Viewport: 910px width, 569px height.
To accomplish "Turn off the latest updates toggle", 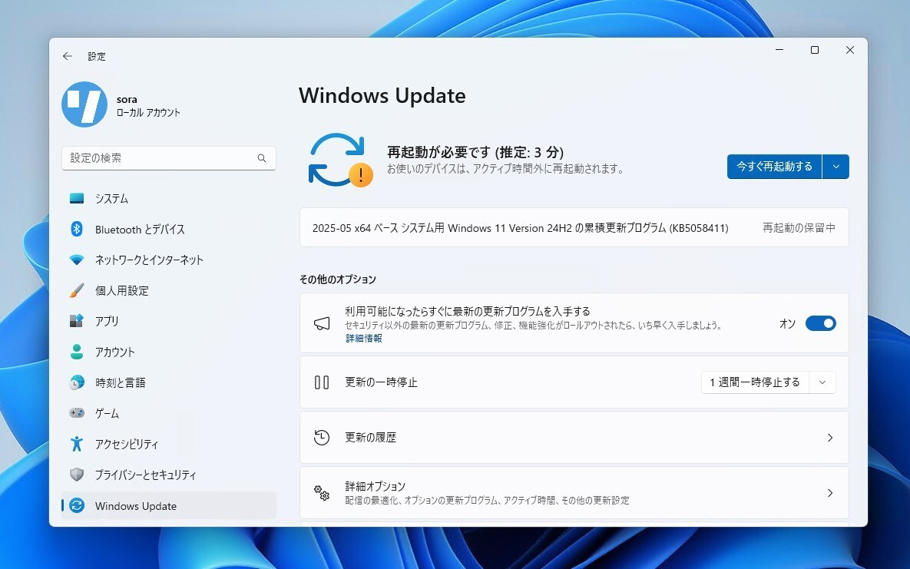I will pos(821,323).
